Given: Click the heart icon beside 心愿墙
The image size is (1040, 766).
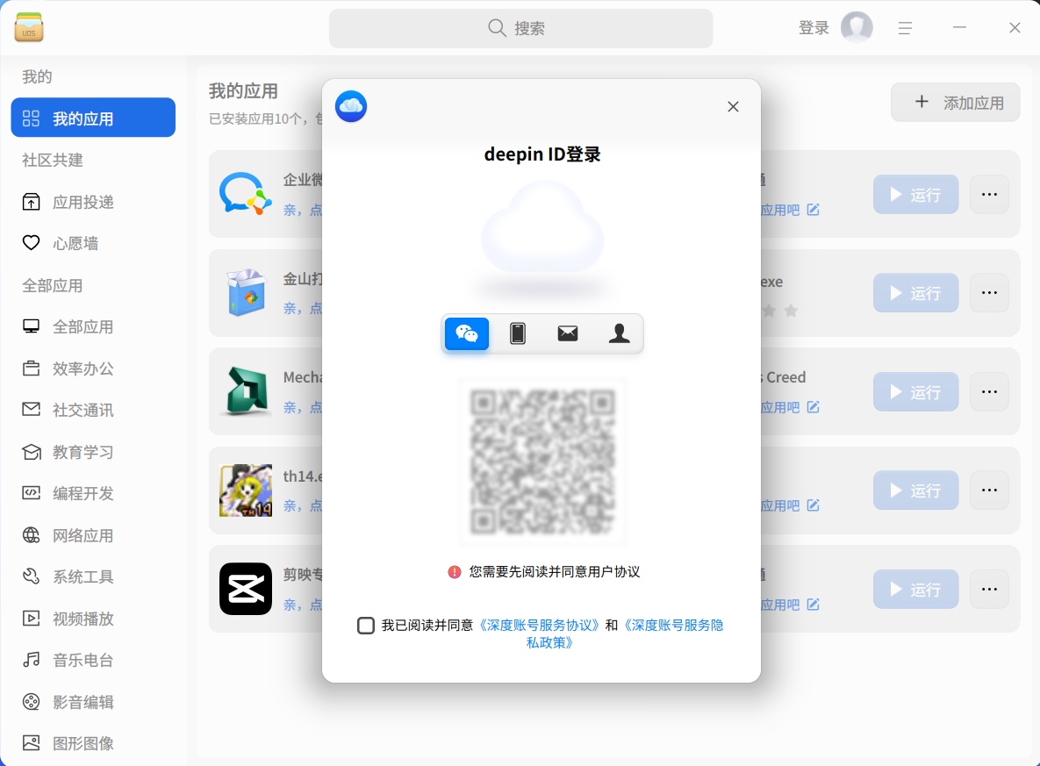Looking at the screenshot, I should click(32, 243).
